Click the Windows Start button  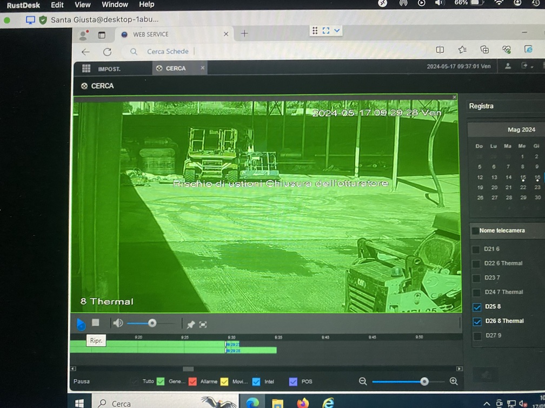(79, 403)
